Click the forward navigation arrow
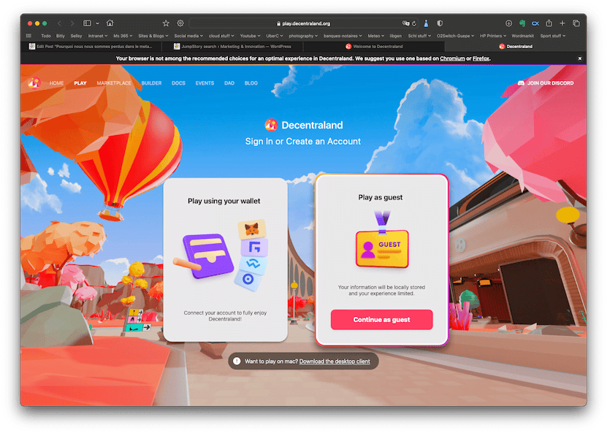This screenshot has width=607, height=433. click(x=72, y=23)
